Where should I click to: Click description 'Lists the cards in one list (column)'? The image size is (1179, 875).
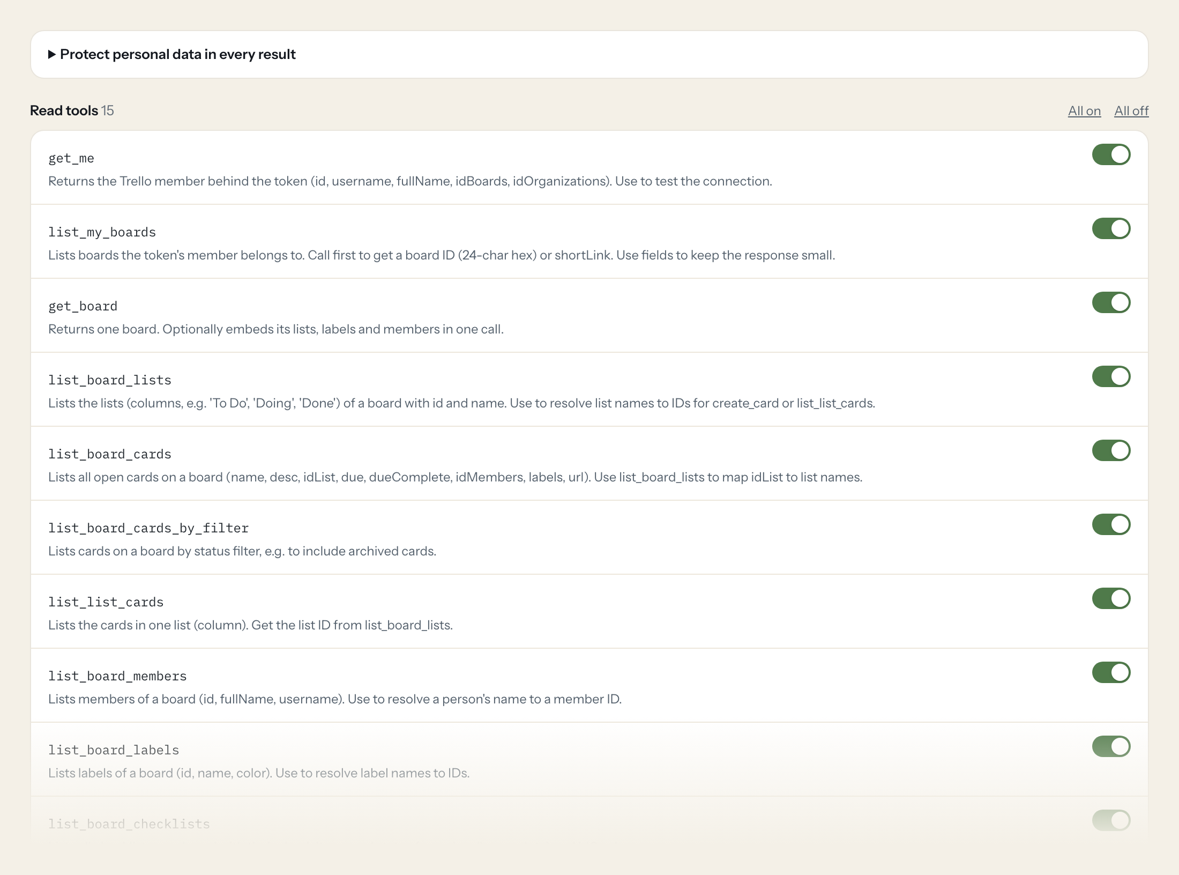pos(250,625)
